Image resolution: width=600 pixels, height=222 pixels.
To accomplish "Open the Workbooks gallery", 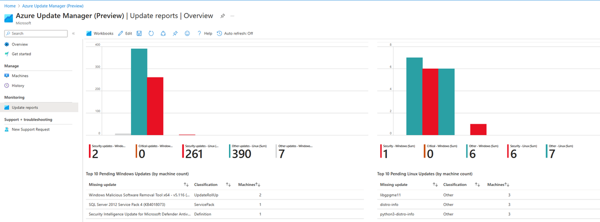I will pos(100,33).
